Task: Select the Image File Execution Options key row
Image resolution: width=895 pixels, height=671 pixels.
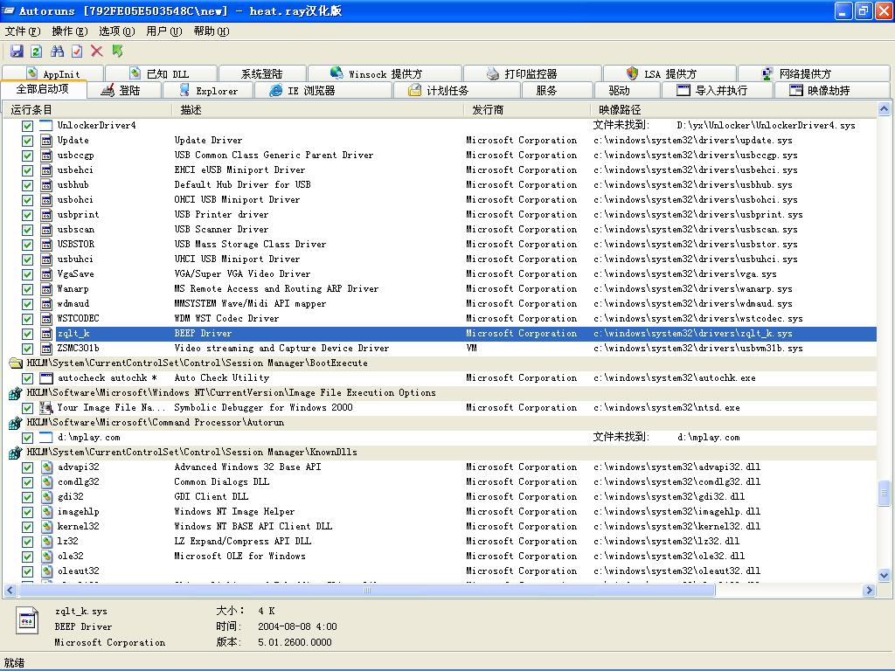Action: click(x=231, y=393)
